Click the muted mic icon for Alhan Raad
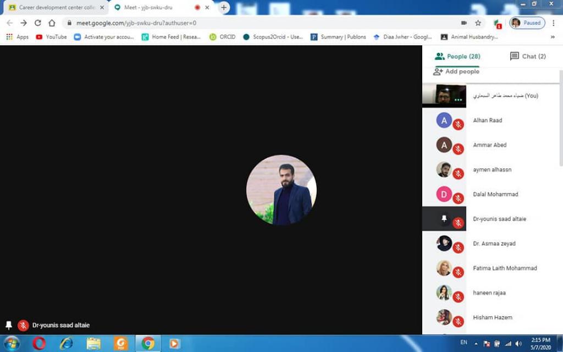This screenshot has height=352, width=563. pos(459,125)
